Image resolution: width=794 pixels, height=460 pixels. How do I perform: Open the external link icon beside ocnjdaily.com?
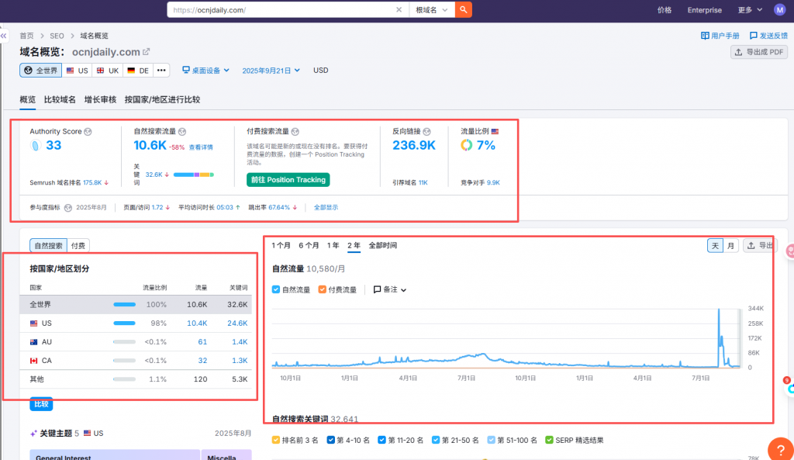tap(146, 52)
